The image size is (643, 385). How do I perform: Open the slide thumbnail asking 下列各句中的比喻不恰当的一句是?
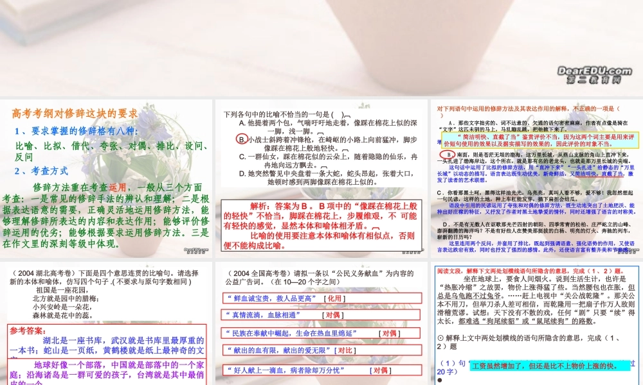(321, 179)
